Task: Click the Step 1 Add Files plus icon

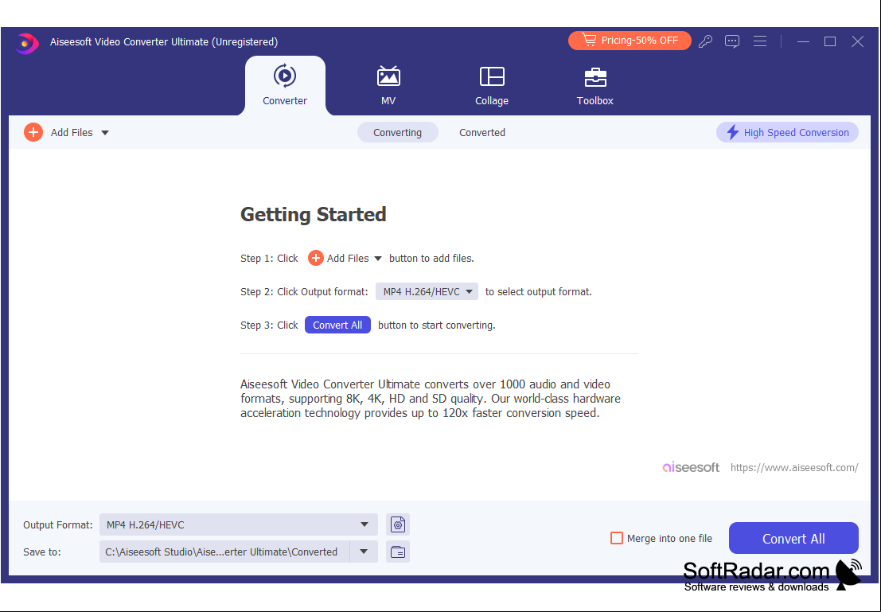Action: 316,258
